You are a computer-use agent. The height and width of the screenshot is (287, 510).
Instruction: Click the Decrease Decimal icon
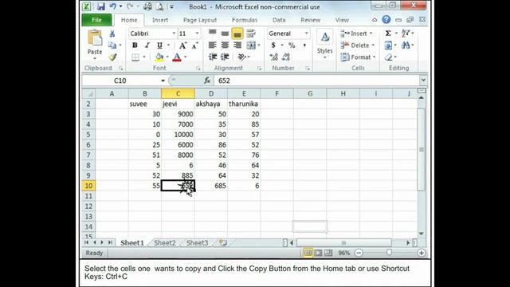click(286, 57)
